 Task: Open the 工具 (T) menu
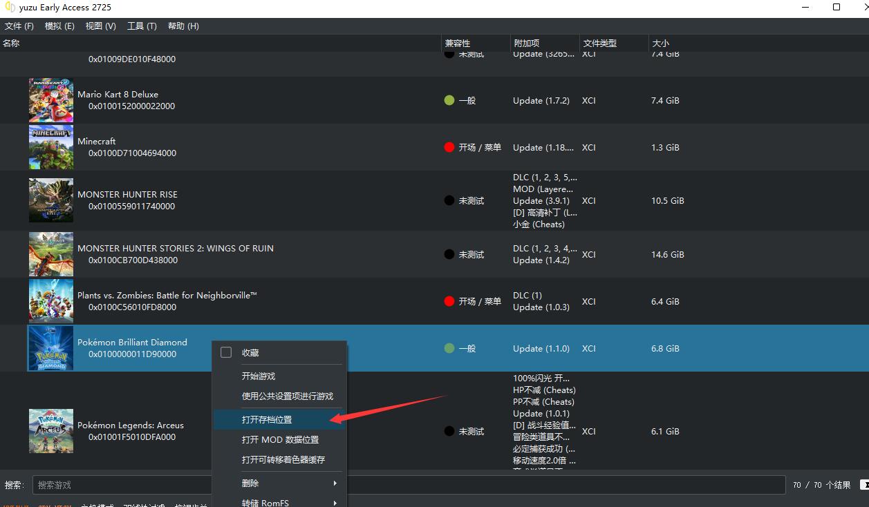click(142, 26)
